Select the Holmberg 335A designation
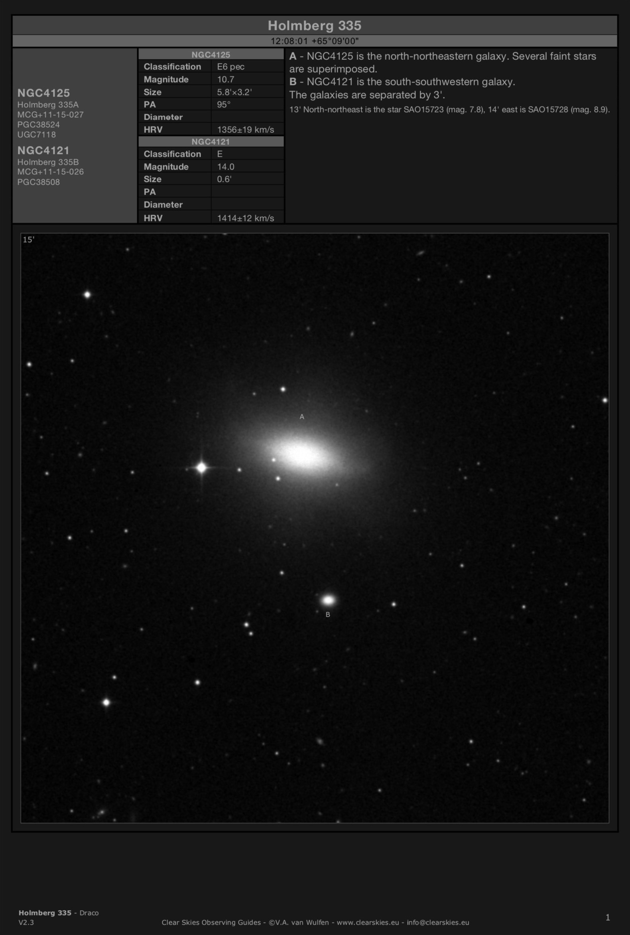Image resolution: width=630 pixels, height=935 pixels. click(x=48, y=105)
